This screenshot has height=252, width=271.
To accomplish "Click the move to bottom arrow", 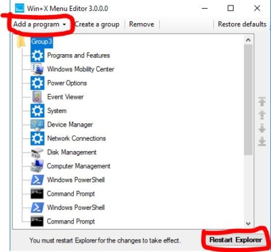I will coord(262,141).
